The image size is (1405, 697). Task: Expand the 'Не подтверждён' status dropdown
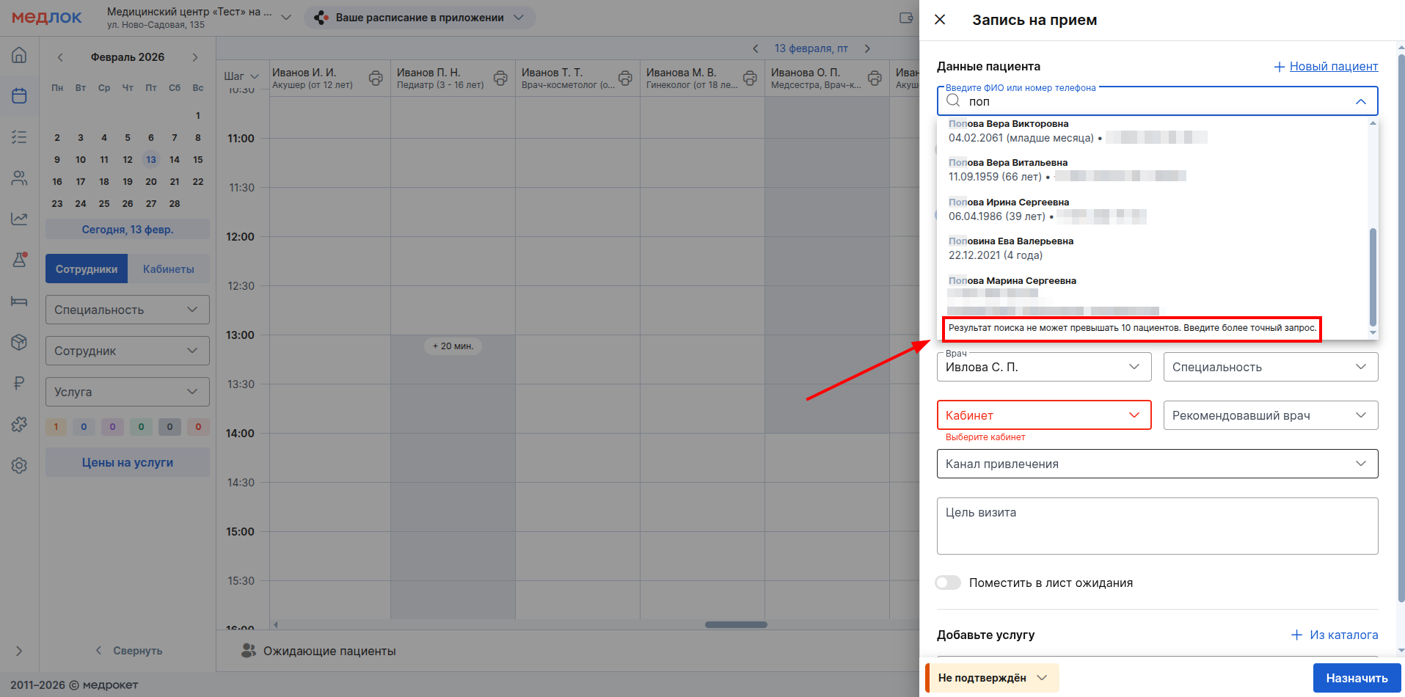click(992, 678)
